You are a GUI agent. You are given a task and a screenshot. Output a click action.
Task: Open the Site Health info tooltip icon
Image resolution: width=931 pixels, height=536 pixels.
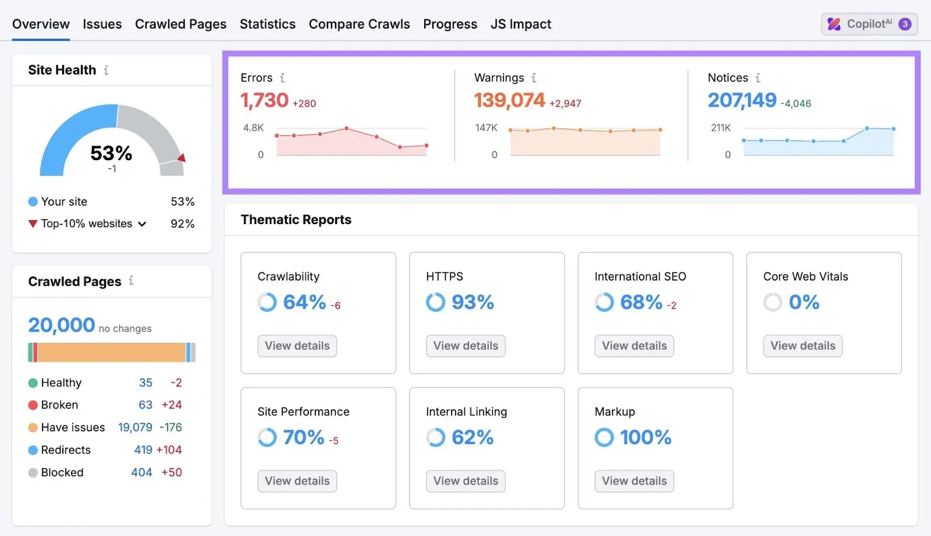[106, 70]
